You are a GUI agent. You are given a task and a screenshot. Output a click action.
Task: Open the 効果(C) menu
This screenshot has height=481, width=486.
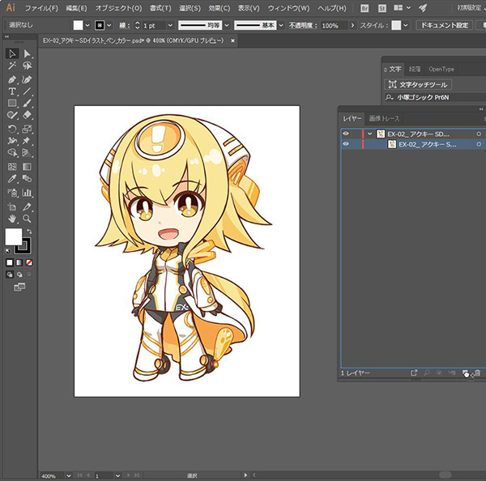coord(220,8)
